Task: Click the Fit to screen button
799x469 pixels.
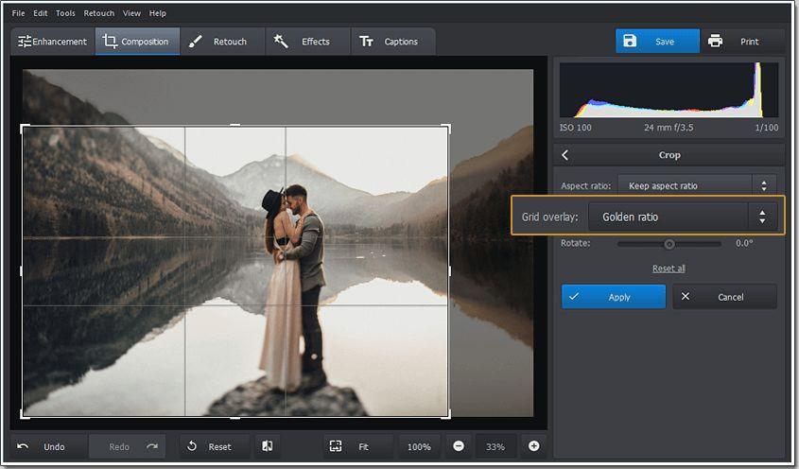Action: point(358,446)
